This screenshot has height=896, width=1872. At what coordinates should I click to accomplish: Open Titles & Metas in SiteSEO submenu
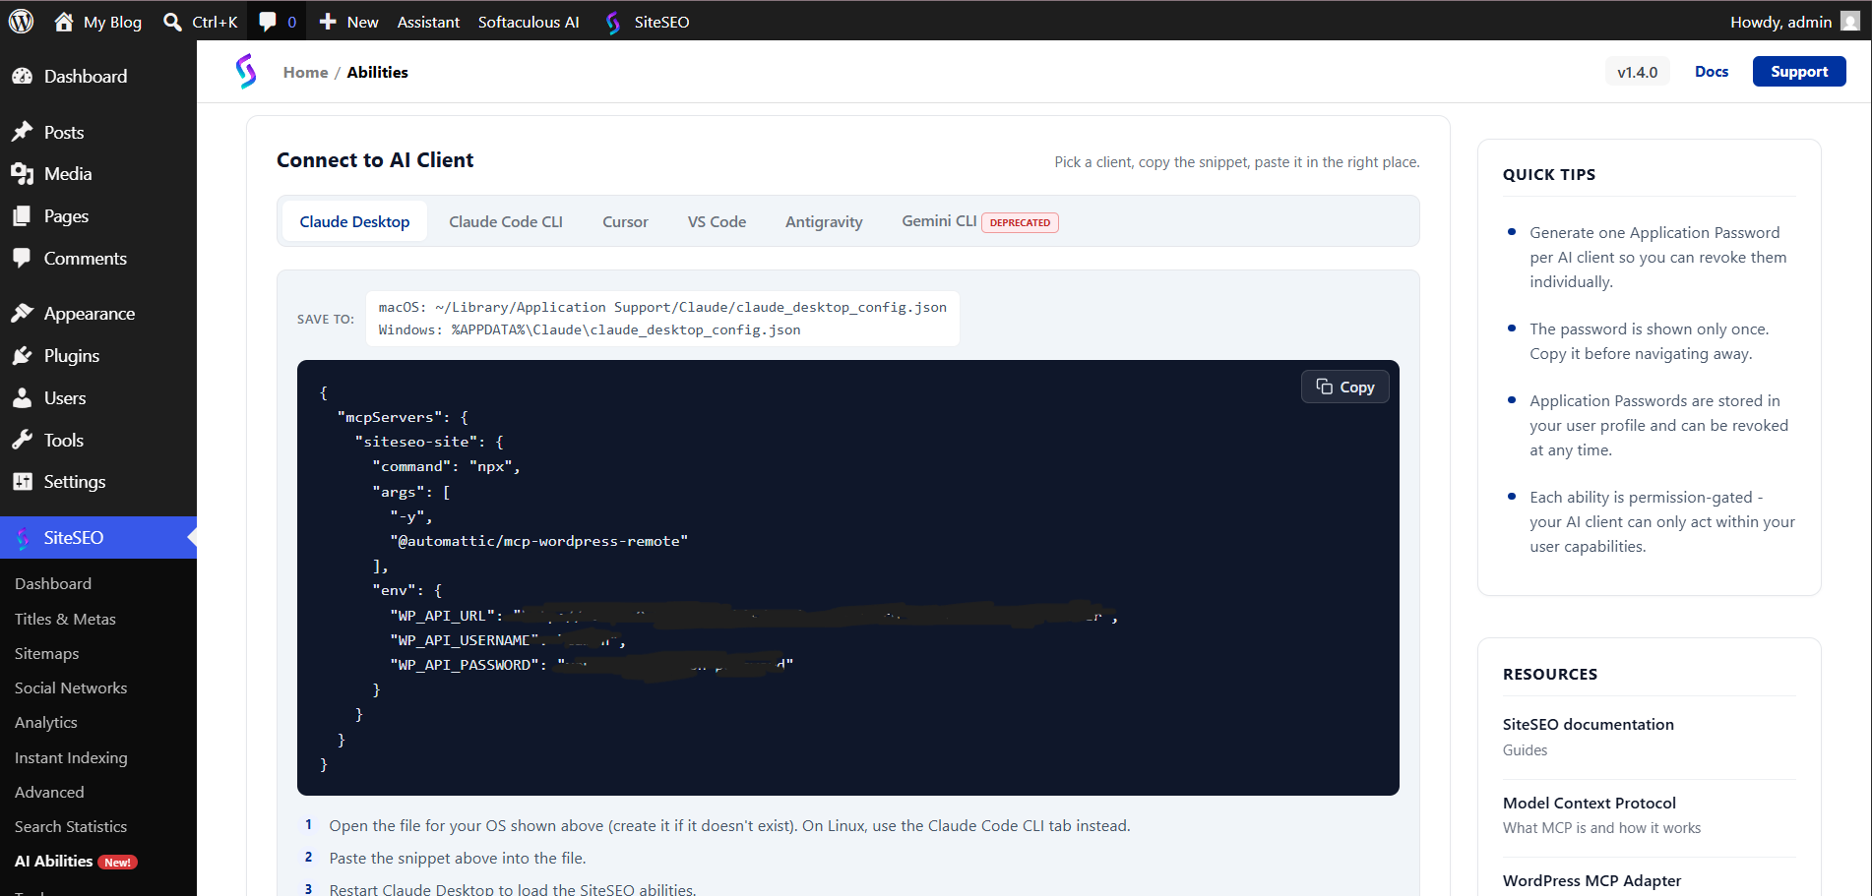click(65, 619)
